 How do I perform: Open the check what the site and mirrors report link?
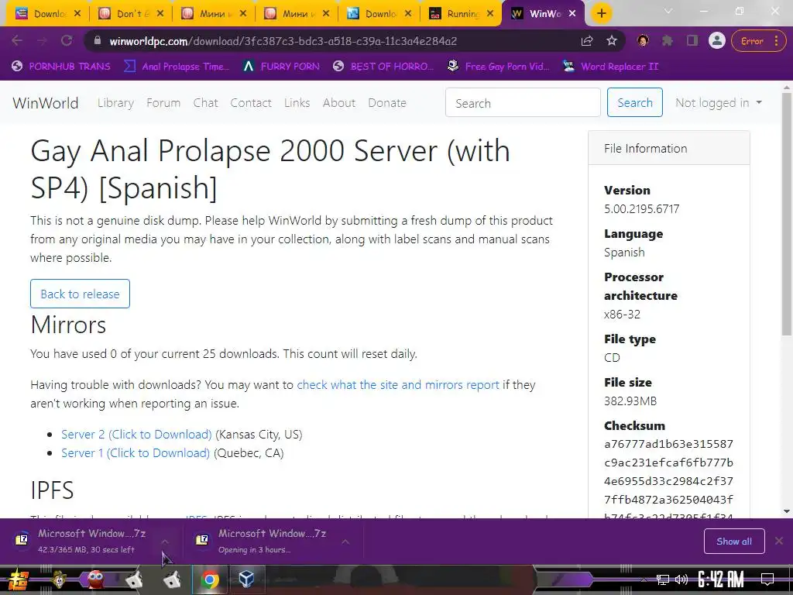click(x=398, y=384)
